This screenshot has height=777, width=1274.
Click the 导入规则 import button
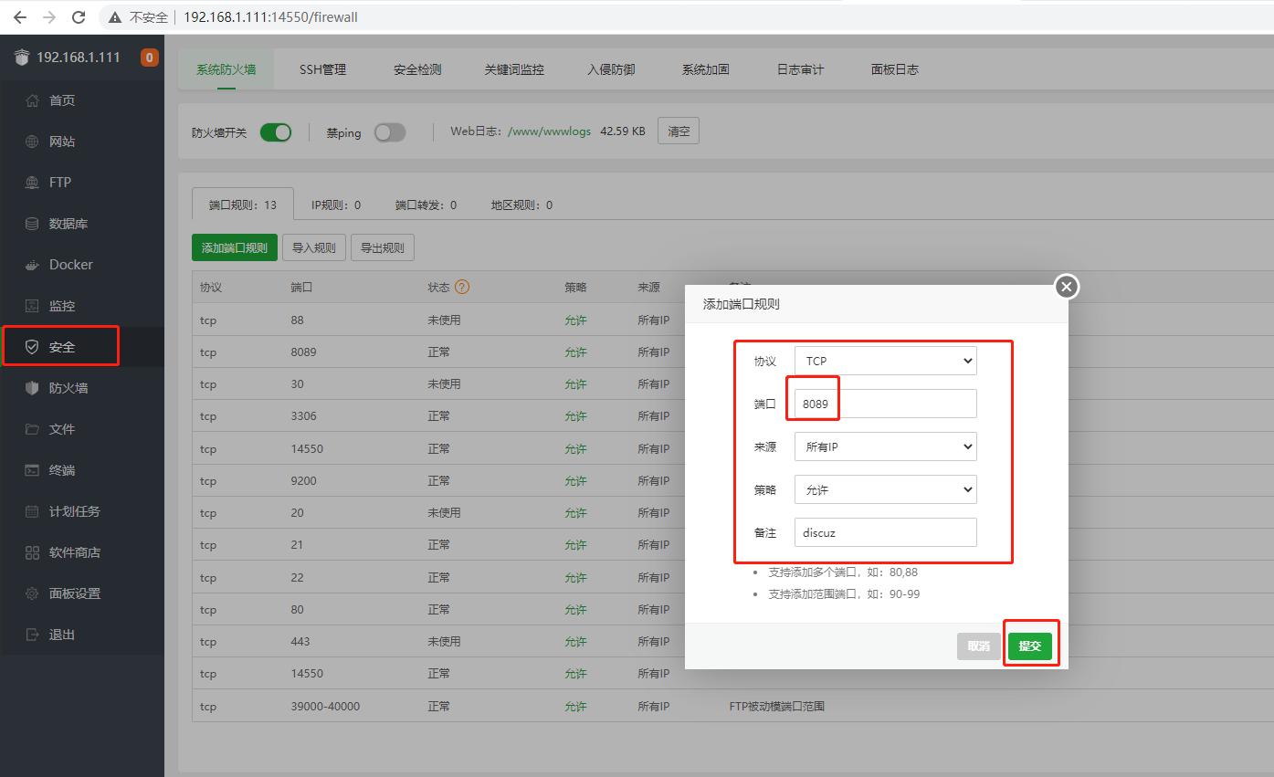(x=314, y=247)
